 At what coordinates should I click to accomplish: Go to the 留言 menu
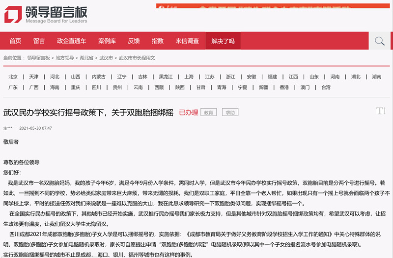(39, 41)
